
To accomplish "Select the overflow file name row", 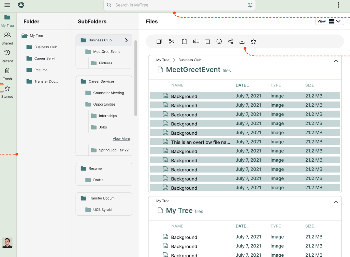I will (245, 142).
